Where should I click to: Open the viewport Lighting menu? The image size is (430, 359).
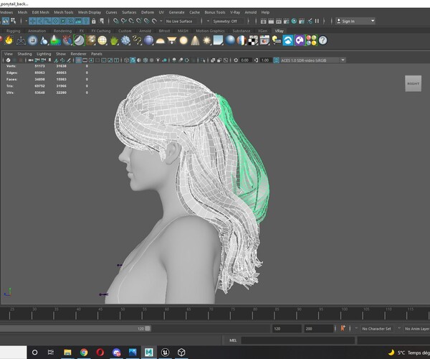click(x=44, y=54)
